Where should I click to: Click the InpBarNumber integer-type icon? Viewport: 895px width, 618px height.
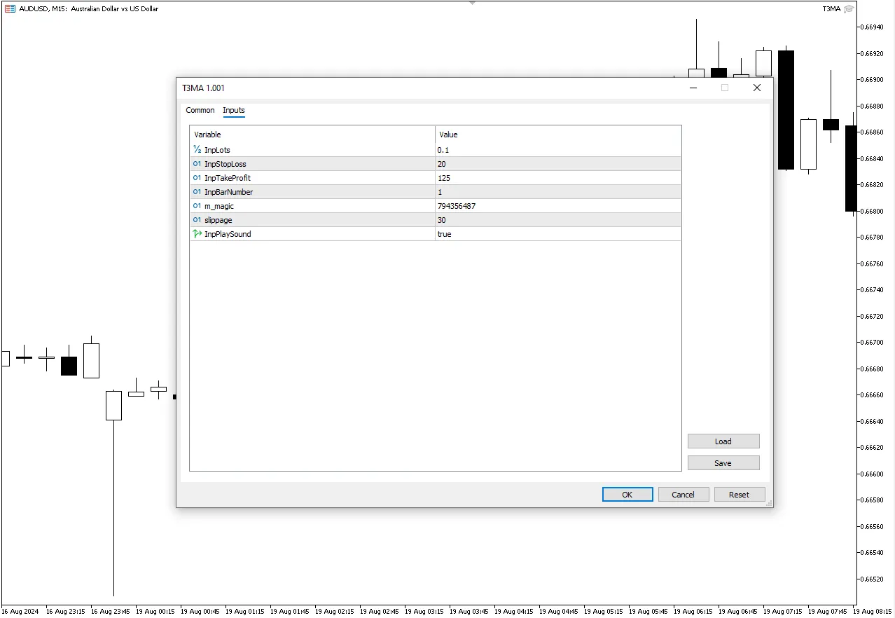(x=197, y=192)
